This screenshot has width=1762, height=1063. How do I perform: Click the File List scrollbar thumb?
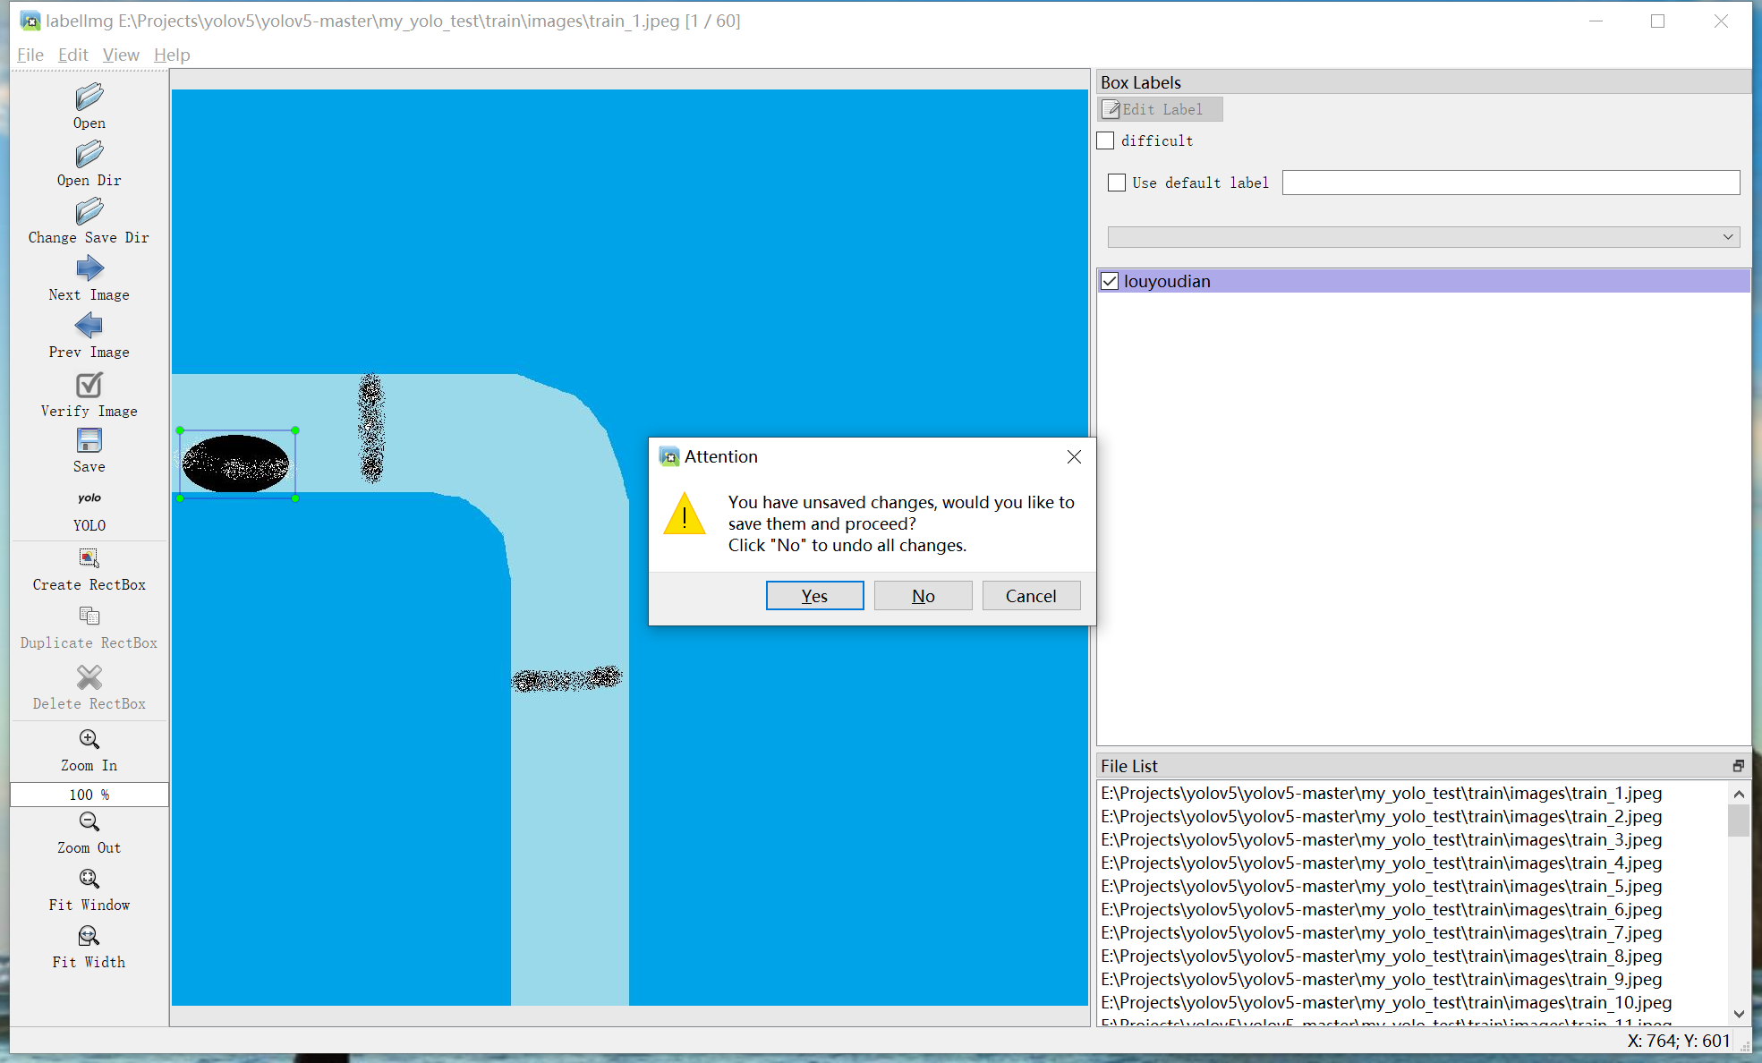(1739, 821)
